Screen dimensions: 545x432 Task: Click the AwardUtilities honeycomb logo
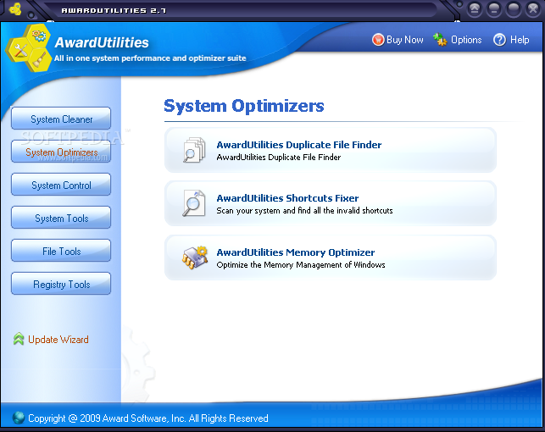pyautogui.click(x=29, y=48)
